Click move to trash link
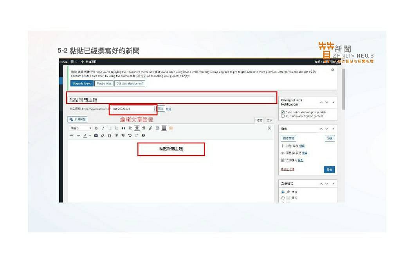Screen dimensions: 411x260 coord(288,169)
